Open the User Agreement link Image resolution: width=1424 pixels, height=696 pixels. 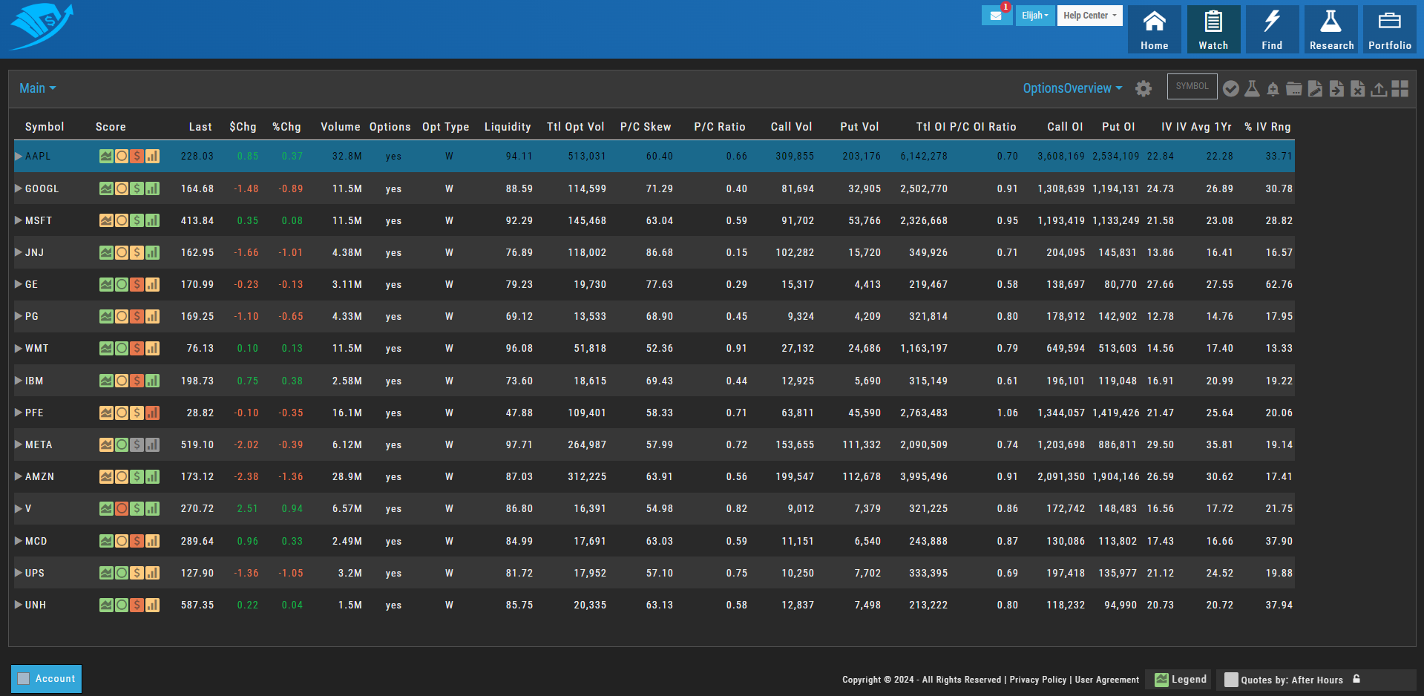1107,680
